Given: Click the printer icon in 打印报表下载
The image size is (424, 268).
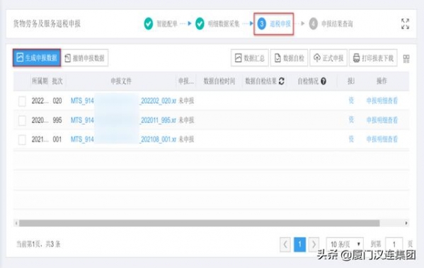Looking at the screenshot, I should point(356,58).
